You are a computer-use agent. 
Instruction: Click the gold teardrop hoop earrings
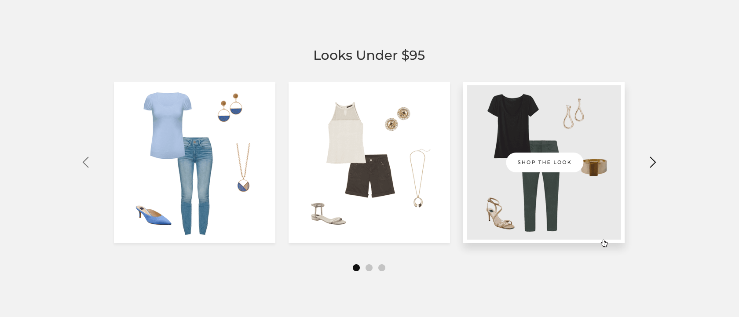pos(574,113)
